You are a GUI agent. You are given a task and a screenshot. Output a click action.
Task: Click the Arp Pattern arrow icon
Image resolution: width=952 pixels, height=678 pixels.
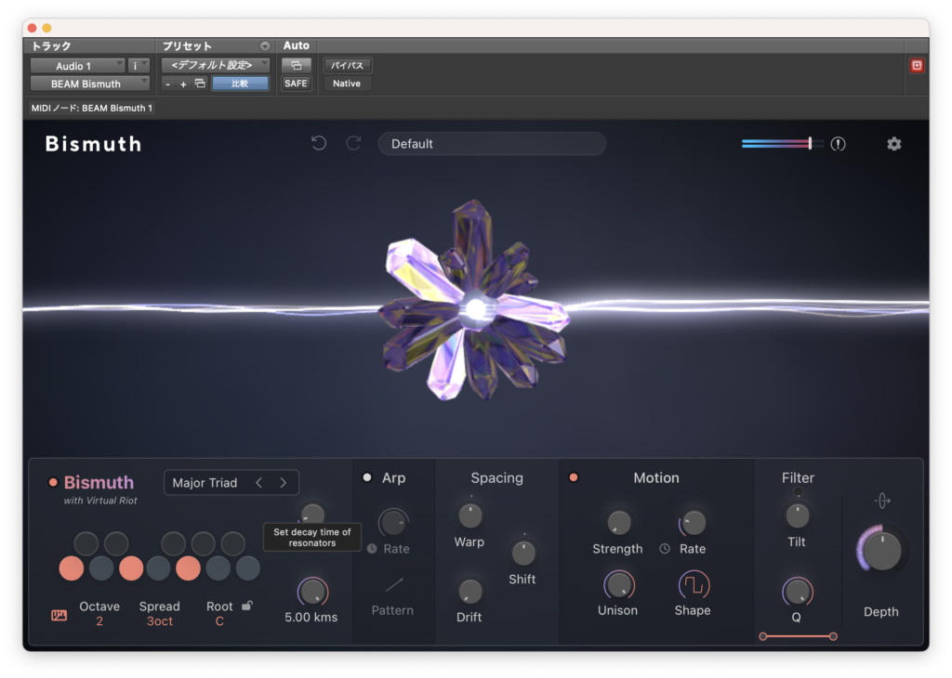tap(393, 584)
